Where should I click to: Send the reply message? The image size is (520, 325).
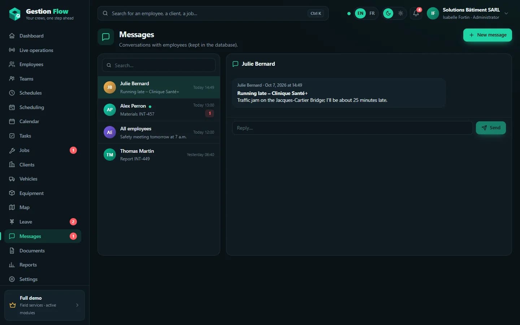(491, 128)
